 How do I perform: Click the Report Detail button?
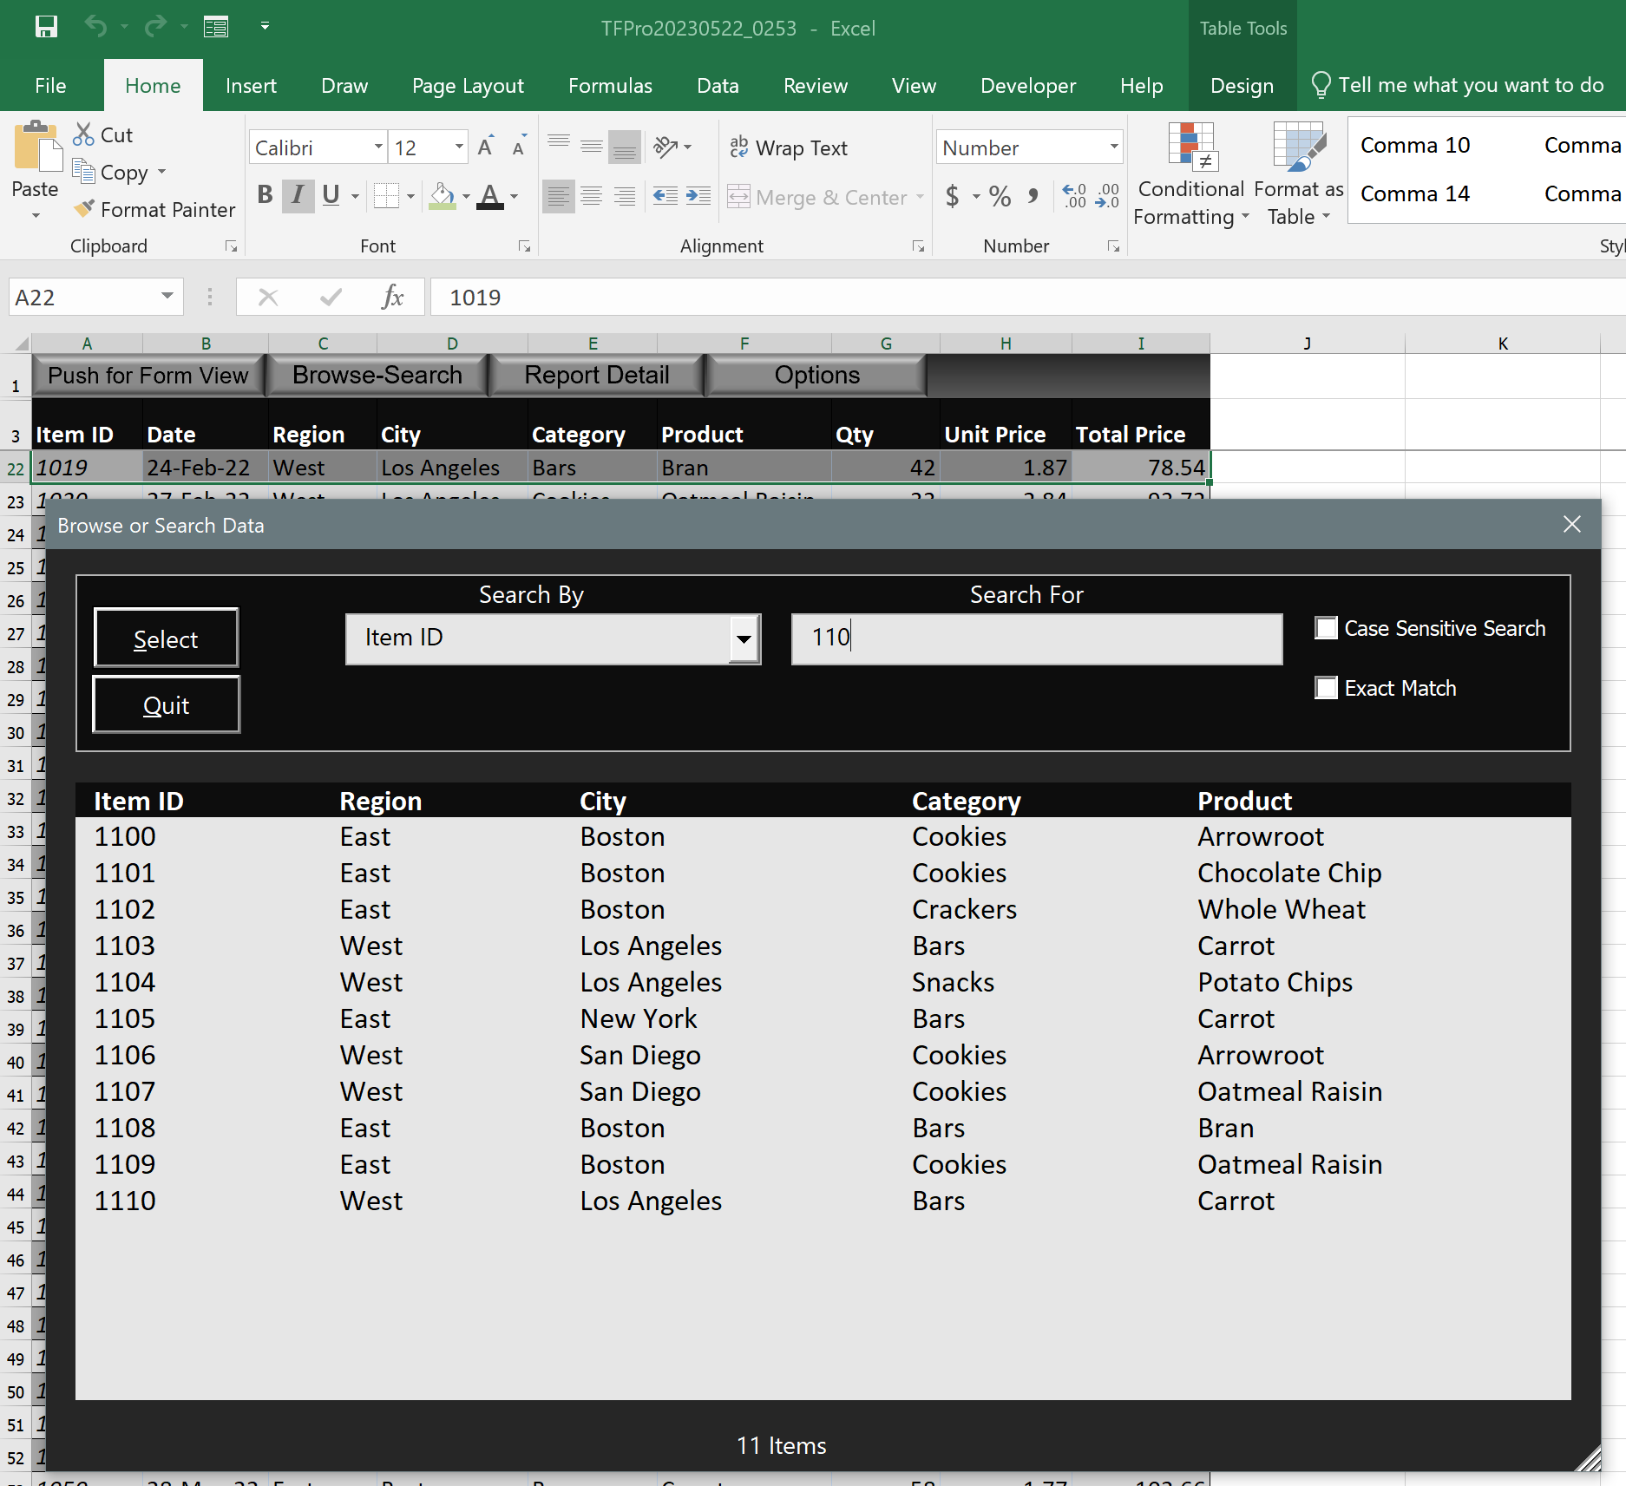597,376
